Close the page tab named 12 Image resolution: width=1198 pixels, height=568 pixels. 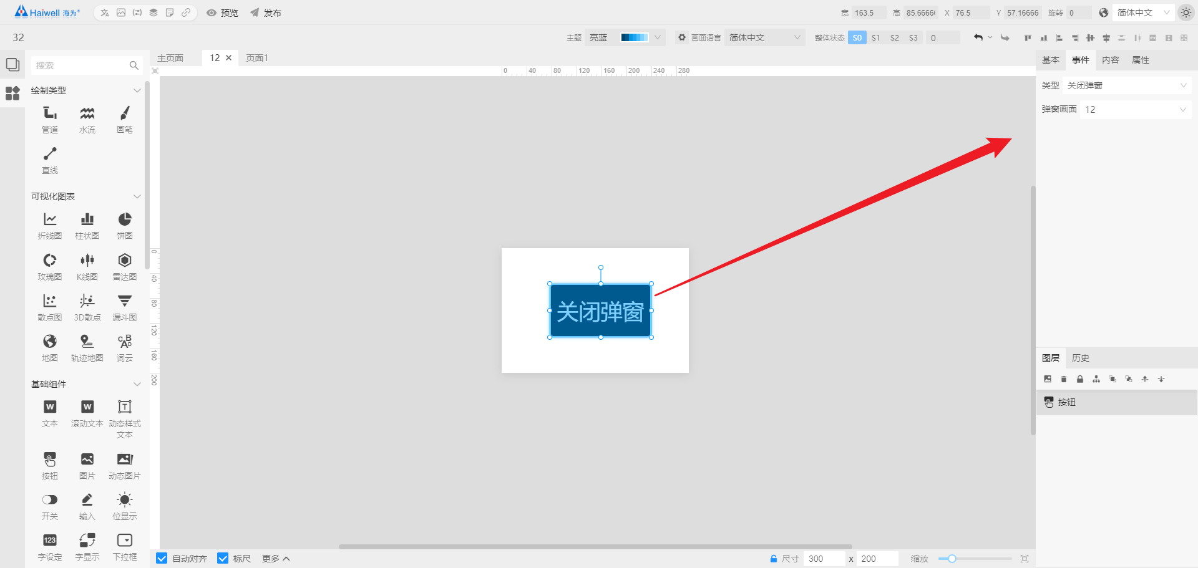pyautogui.click(x=229, y=57)
